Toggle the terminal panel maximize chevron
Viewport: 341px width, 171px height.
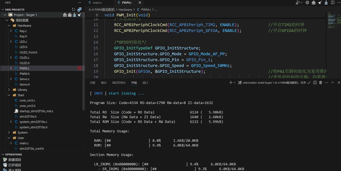[x=332, y=83]
